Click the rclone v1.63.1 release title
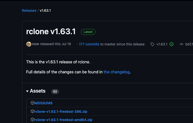The width and height of the screenshot is (193, 123). tap(51, 32)
